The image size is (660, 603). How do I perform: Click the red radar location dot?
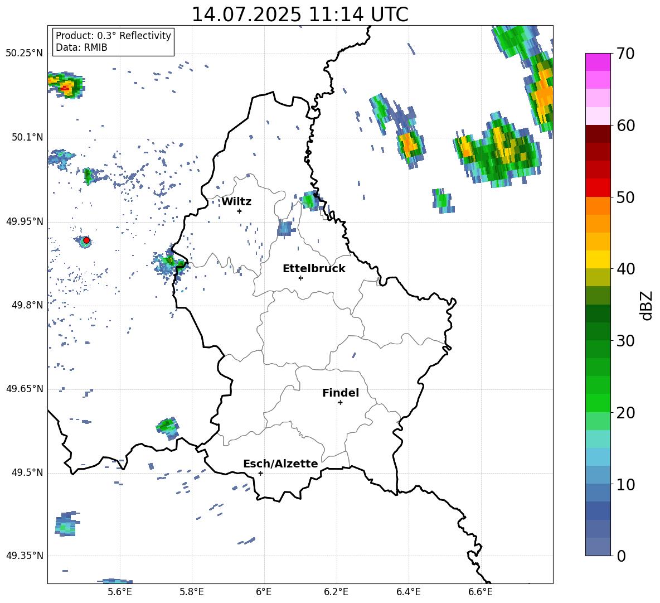pyautogui.click(x=86, y=240)
